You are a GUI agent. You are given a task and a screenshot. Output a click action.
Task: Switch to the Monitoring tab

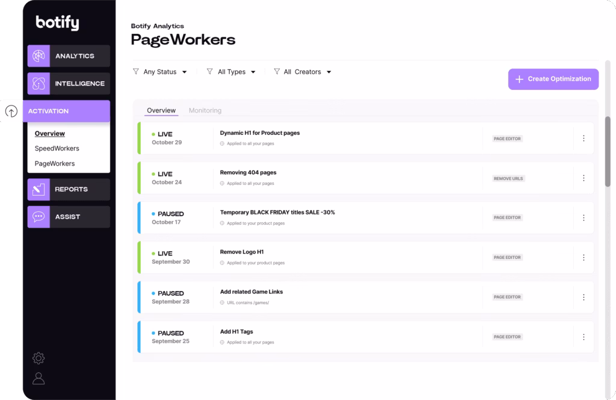coord(205,111)
